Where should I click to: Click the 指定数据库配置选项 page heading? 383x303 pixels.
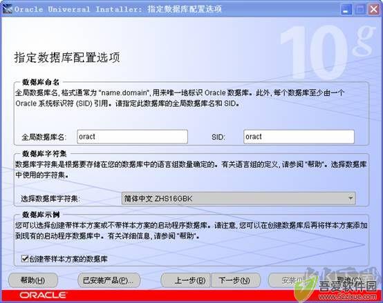(x=67, y=57)
